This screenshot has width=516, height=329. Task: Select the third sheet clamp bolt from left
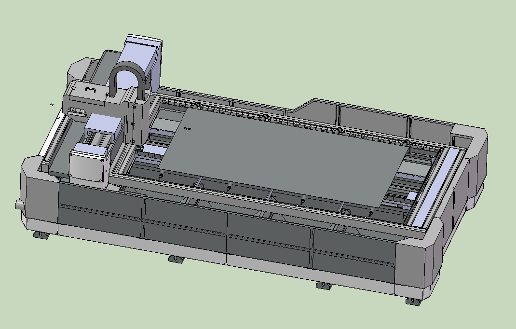(302, 201)
